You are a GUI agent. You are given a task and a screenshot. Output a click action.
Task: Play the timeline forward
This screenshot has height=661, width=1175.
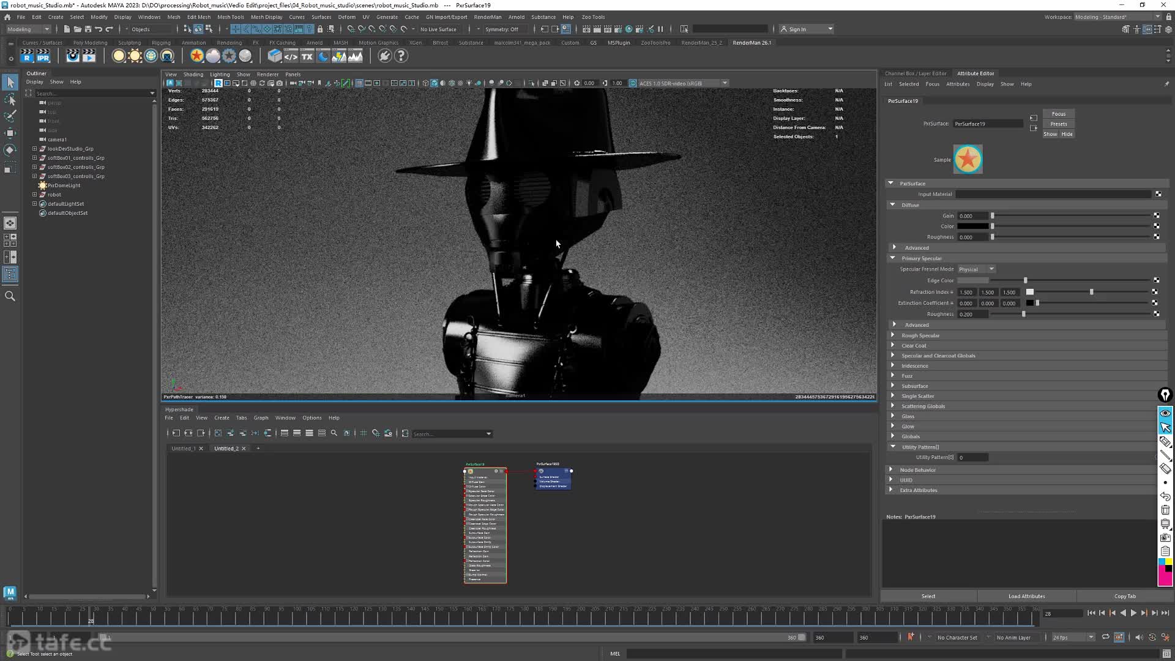(1133, 613)
